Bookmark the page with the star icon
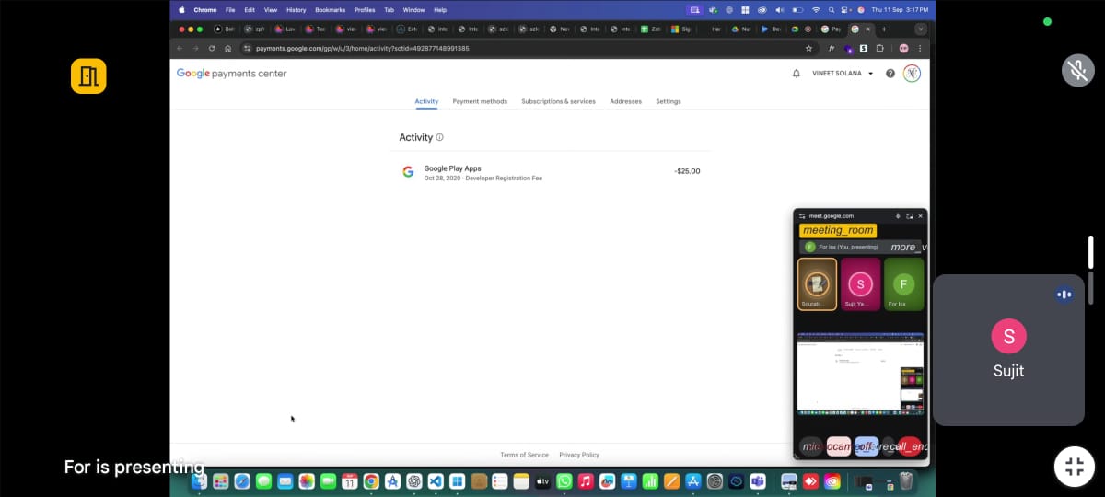Image resolution: width=1105 pixels, height=497 pixels. pos(808,48)
